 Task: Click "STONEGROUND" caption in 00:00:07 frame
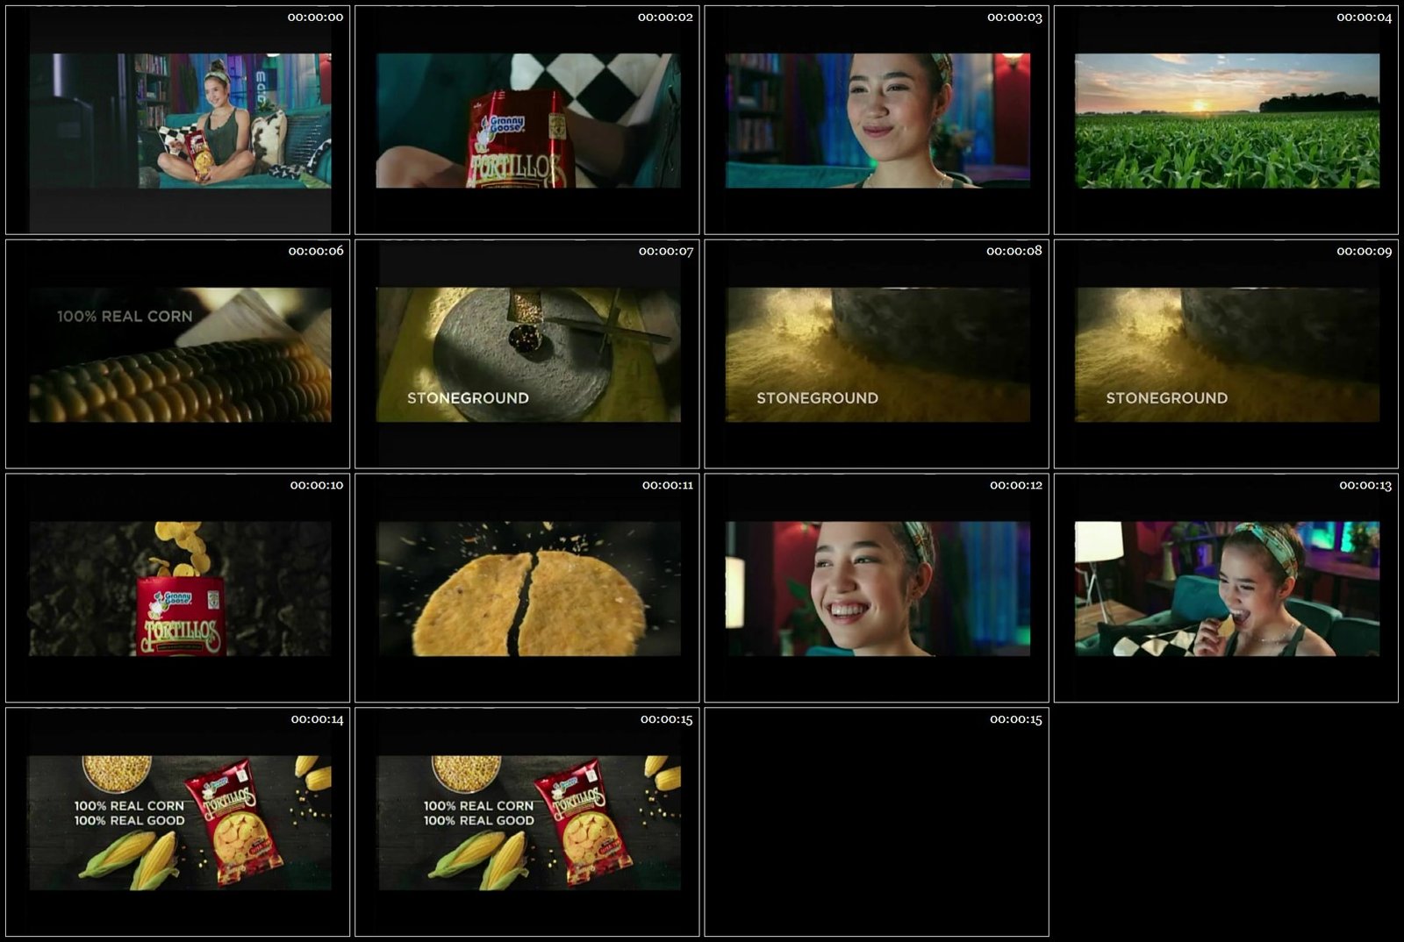pyautogui.click(x=468, y=398)
